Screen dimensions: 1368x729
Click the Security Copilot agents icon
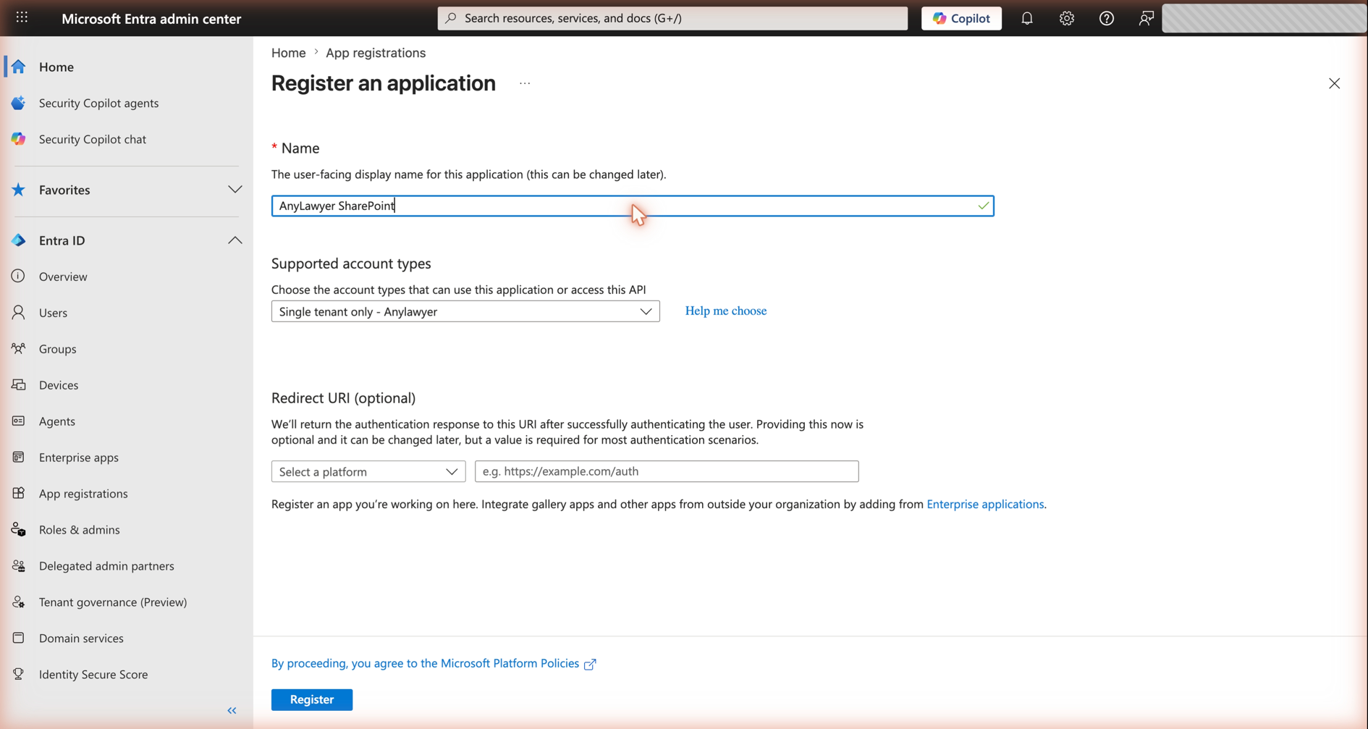coord(19,103)
